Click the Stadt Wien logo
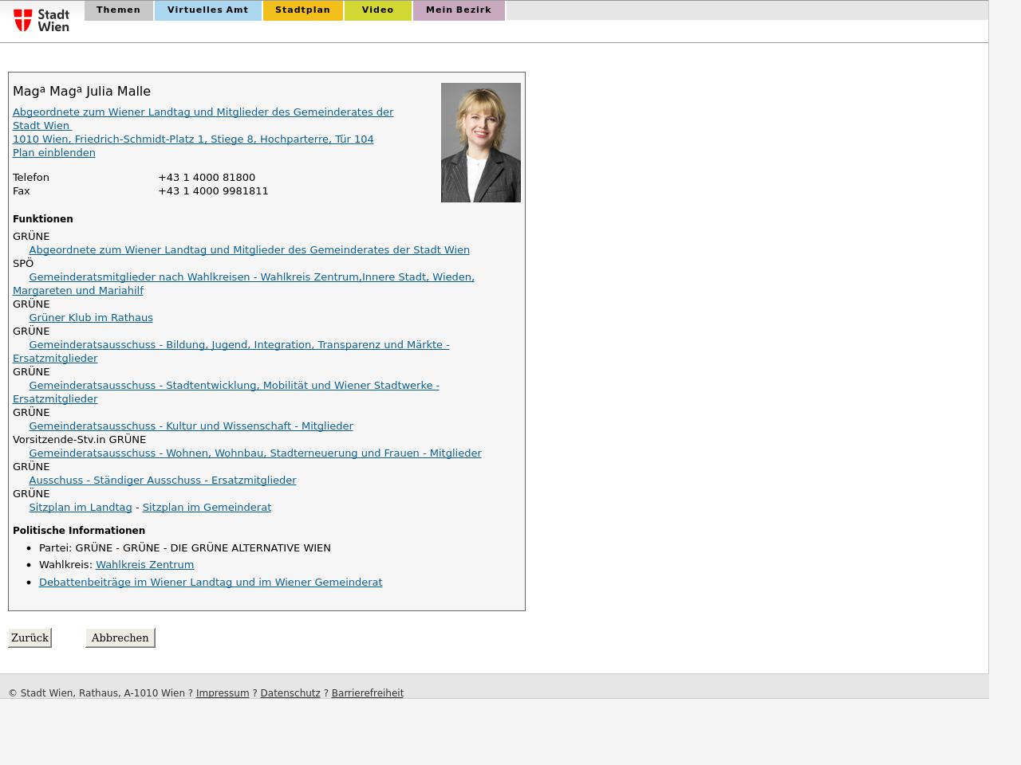This screenshot has height=765, width=1021. tap(41, 20)
